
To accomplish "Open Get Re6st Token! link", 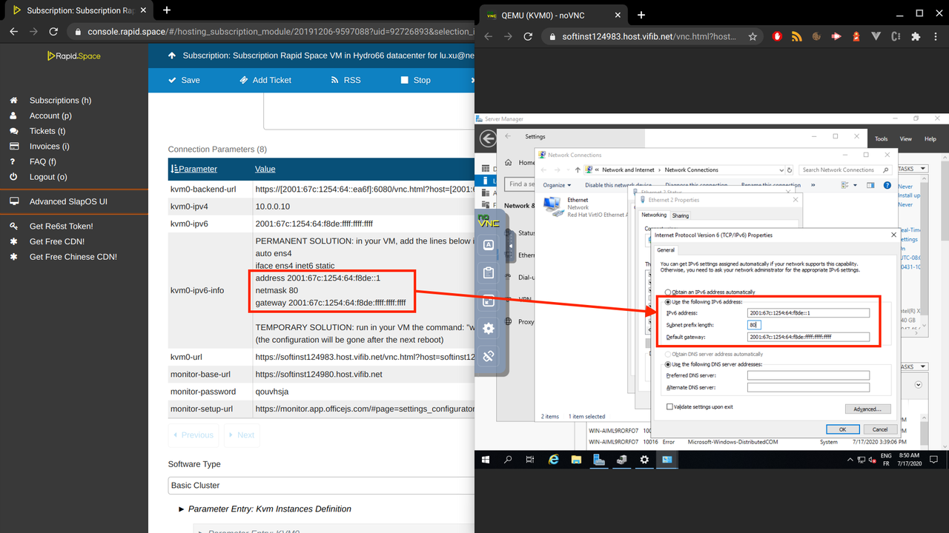I will pyautogui.click(x=61, y=226).
